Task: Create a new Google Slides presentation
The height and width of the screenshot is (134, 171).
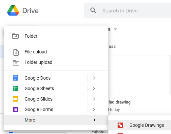Action: (x=46, y=99)
